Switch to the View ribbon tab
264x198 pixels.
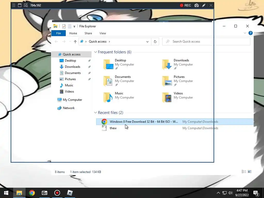103,33
